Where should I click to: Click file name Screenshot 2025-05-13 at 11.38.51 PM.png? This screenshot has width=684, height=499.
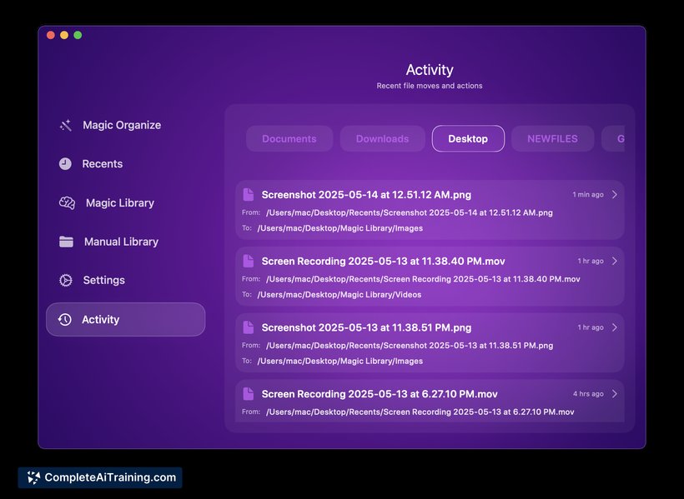(366, 327)
